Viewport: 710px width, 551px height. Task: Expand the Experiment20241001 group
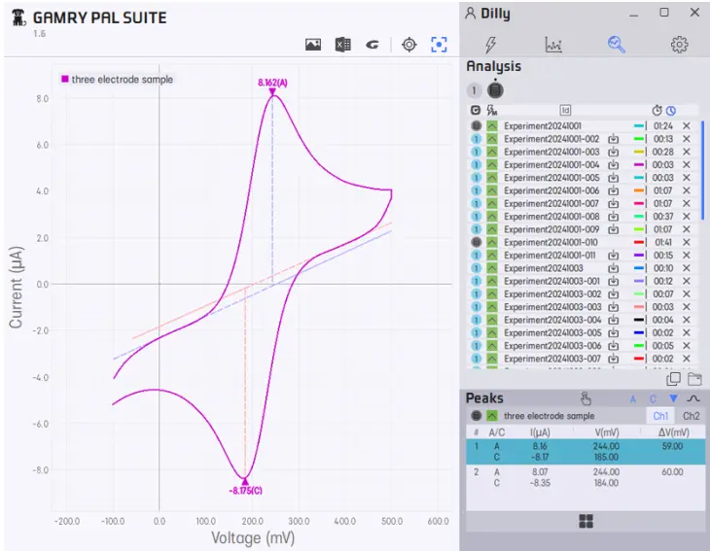click(x=476, y=126)
